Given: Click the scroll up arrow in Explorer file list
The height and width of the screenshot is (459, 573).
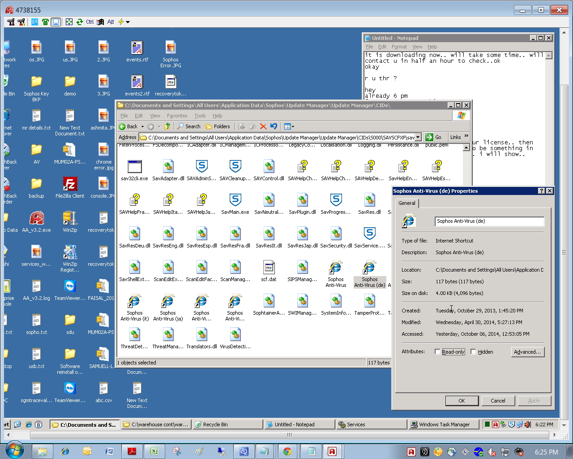Looking at the screenshot, I should tap(466, 147).
